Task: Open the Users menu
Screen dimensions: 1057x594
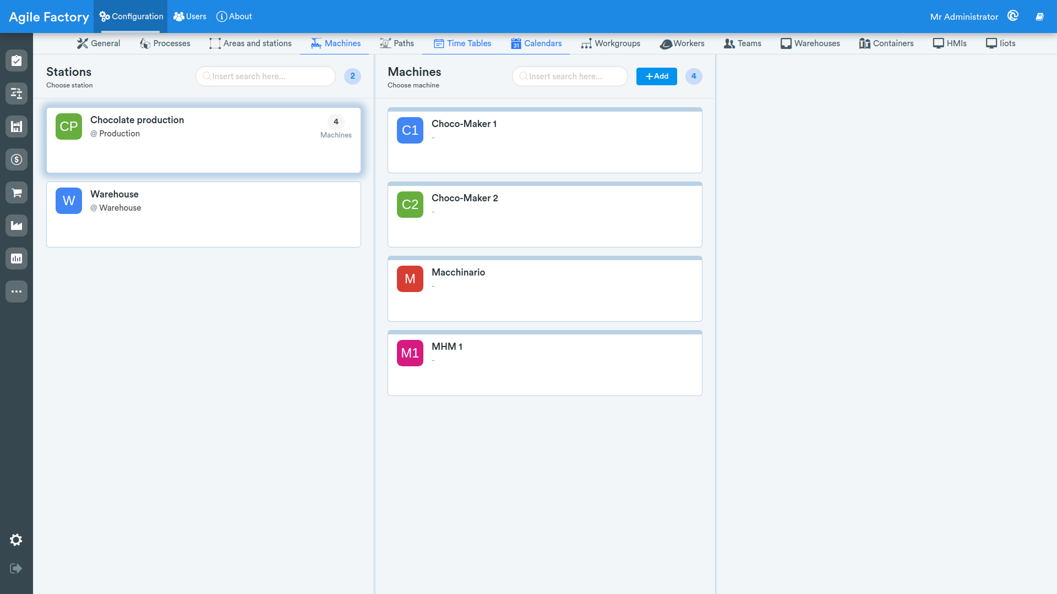Action: (x=190, y=16)
